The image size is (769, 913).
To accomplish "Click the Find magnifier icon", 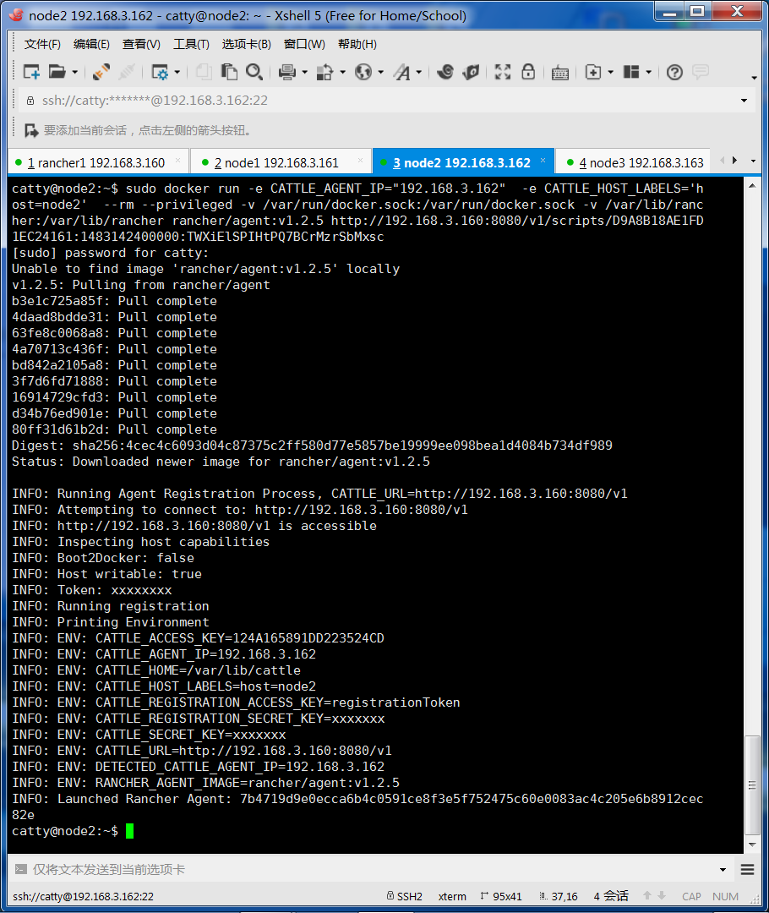I will [x=254, y=72].
